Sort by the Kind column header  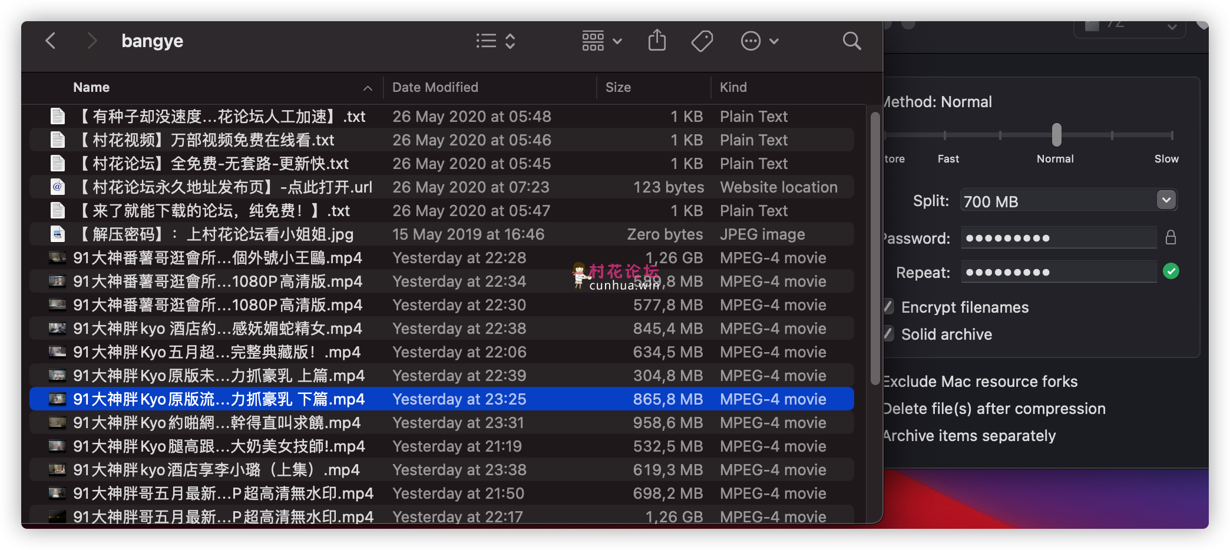tap(733, 87)
